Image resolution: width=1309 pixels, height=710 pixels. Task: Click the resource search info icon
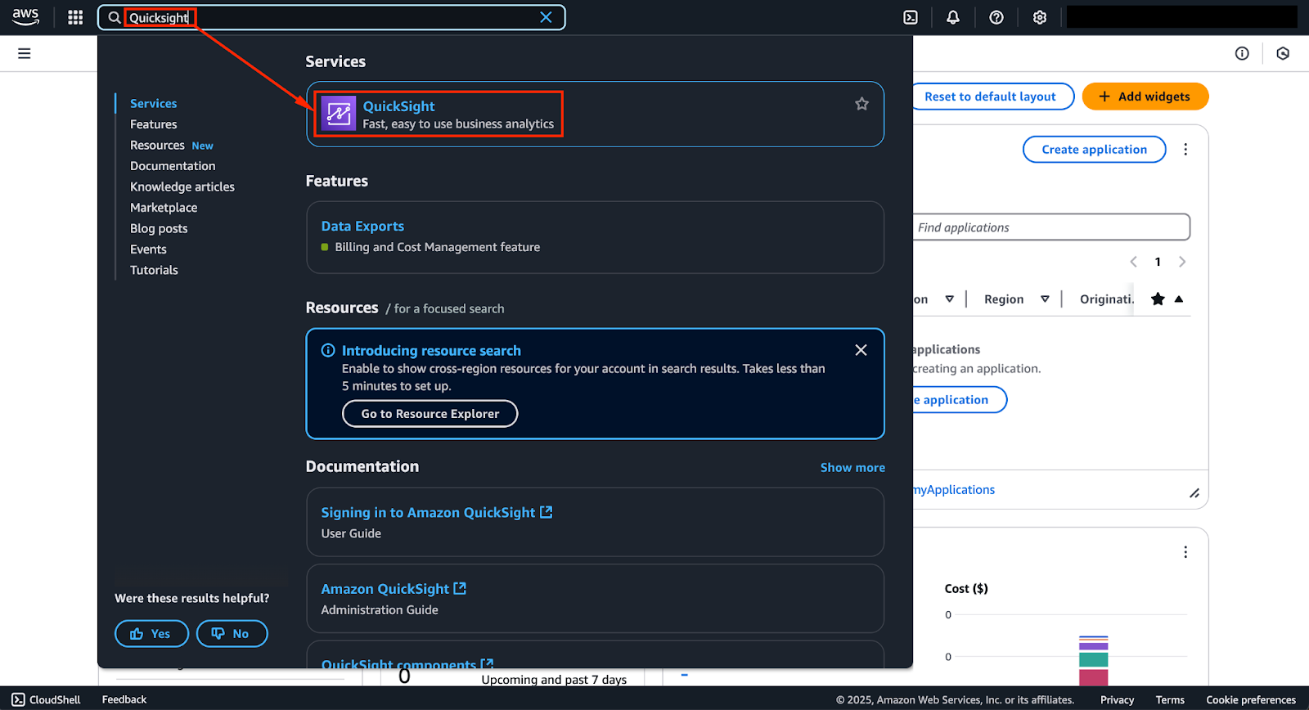pos(328,350)
